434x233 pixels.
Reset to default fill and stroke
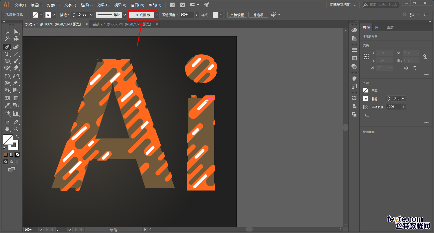point(5,148)
